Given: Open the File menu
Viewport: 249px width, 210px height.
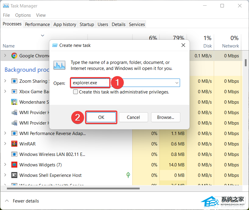Looking at the screenshot, I should (x=6, y=15).
